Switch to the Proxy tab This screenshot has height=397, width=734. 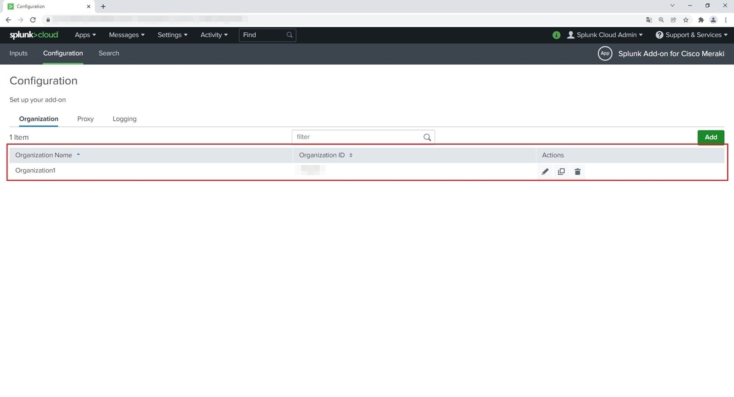pyautogui.click(x=85, y=118)
